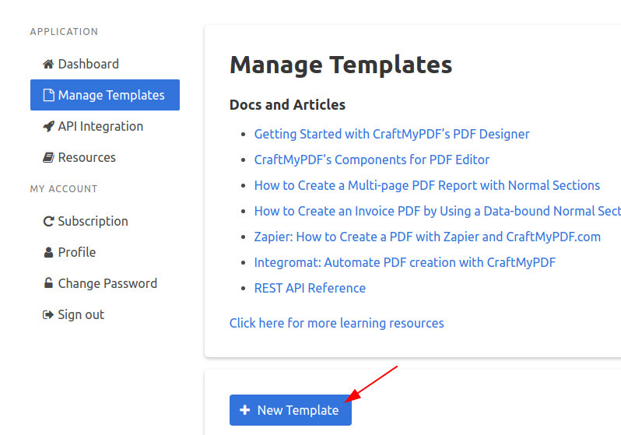Open Getting Started with PDF Designer article
621x435 pixels.
point(391,134)
